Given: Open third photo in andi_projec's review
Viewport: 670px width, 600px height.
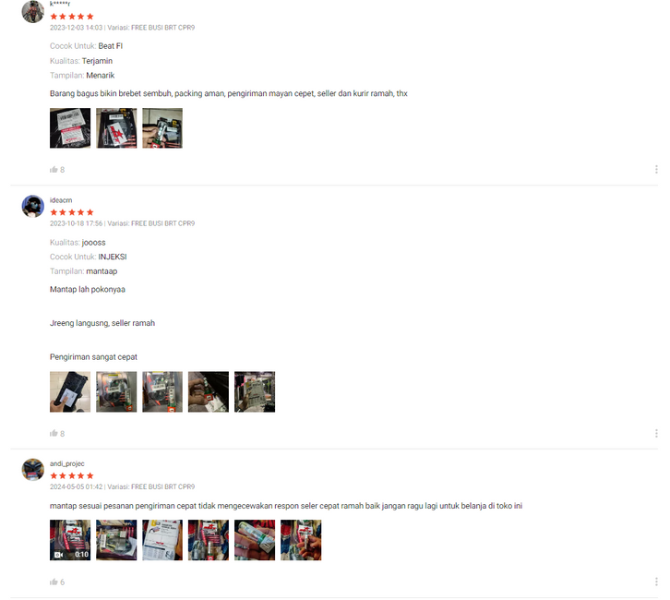Looking at the screenshot, I should pos(162,540).
